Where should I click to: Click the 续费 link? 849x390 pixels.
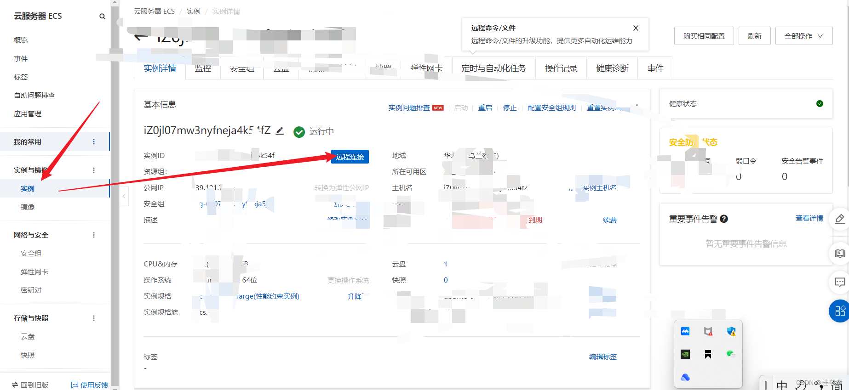point(610,220)
